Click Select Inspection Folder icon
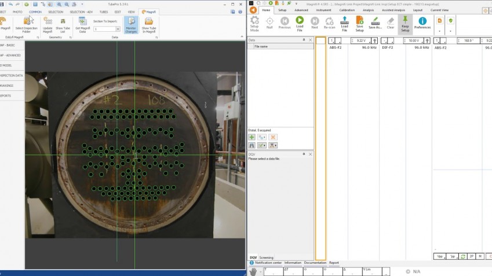This screenshot has width=492, height=276. point(27,20)
